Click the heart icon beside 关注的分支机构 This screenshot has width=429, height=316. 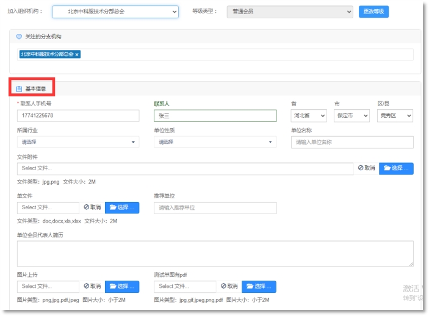pos(19,37)
